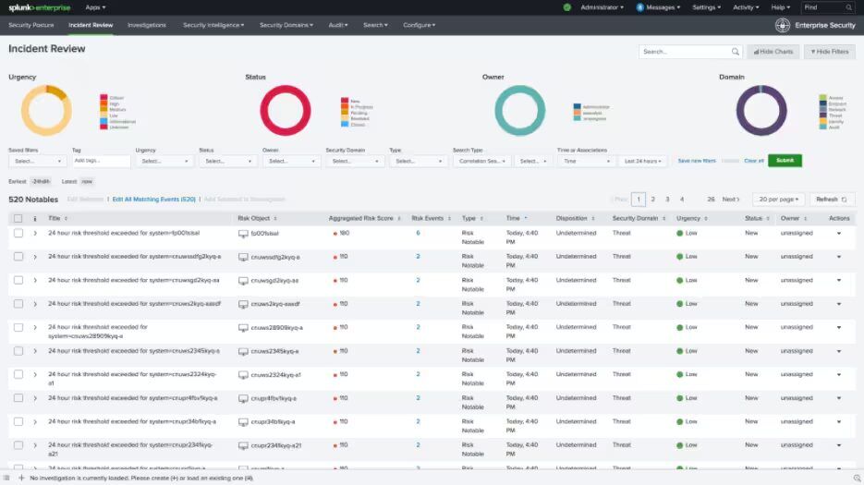
Task: Check the box for system=fp001sisal notable
Action: point(18,233)
